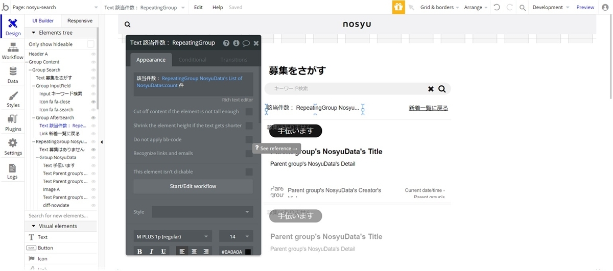Check Cut off content if not tall enough

pyautogui.click(x=249, y=112)
